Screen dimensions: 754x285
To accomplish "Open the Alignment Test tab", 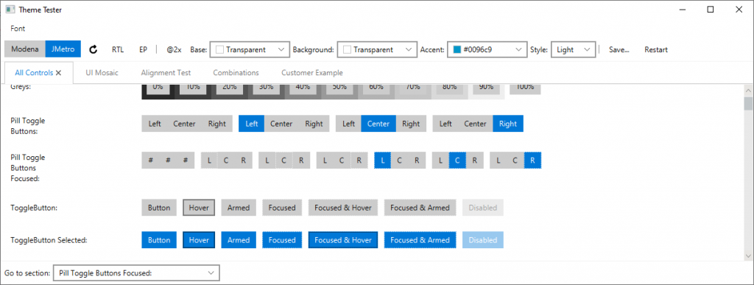I will 166,73.
